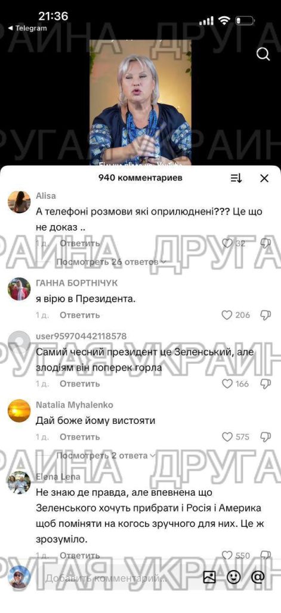The height and width of the screenshot is (613, 281).
Task: Open comment sorting options icon
Action: 236,178
